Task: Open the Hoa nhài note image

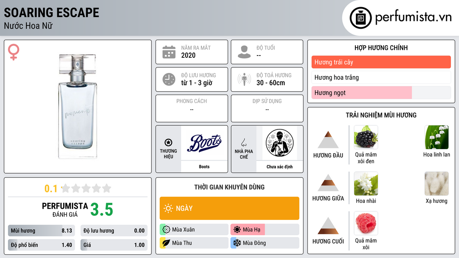Action: 366,184
